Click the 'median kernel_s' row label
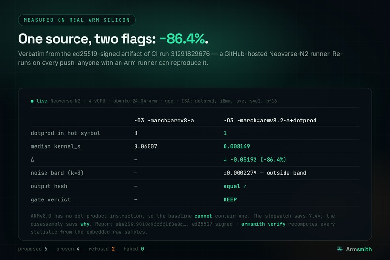390x260 pixels. coord(56,146)
